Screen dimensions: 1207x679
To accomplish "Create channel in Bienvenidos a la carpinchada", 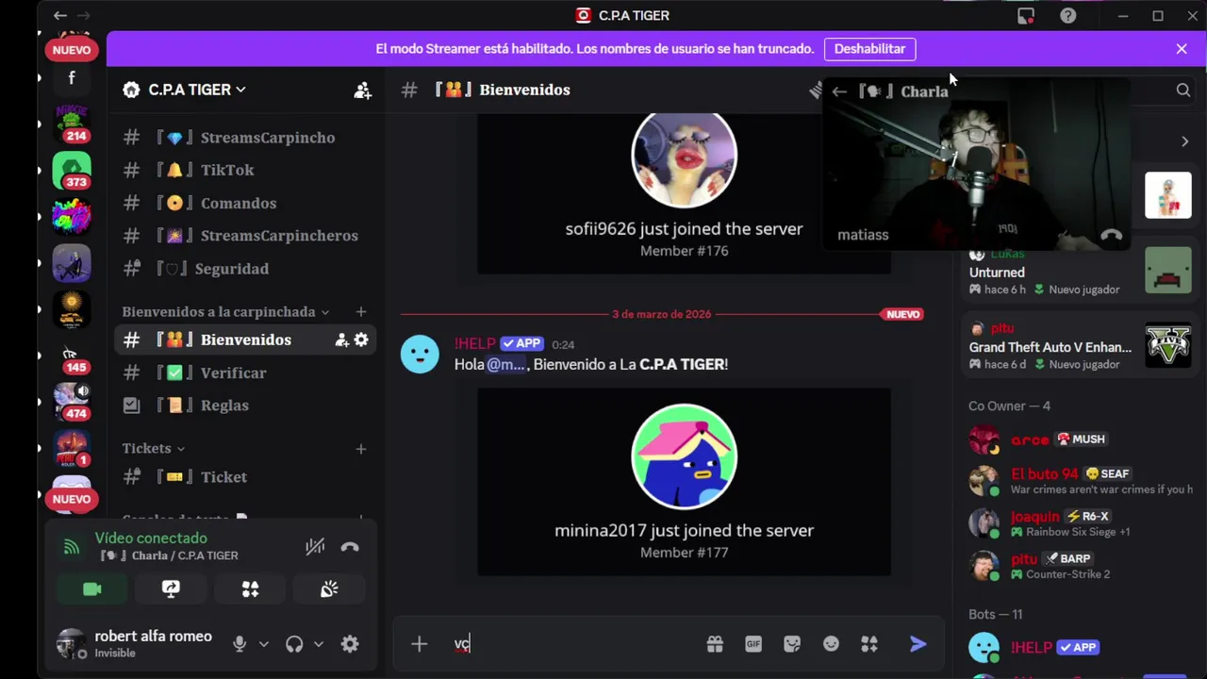I will point(360,312).
